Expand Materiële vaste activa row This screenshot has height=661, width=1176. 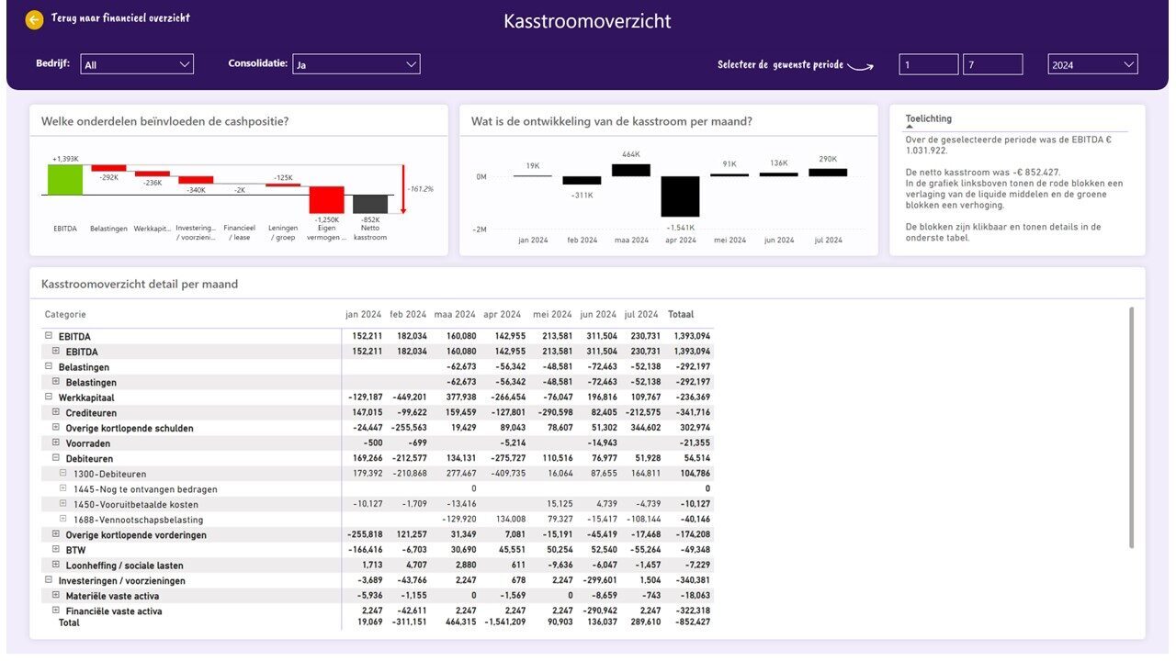click(56, 595)
